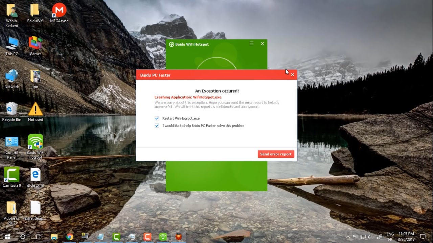Launch Google Chrome from the taskbar
433x243 pixels.
coord(70,237)
